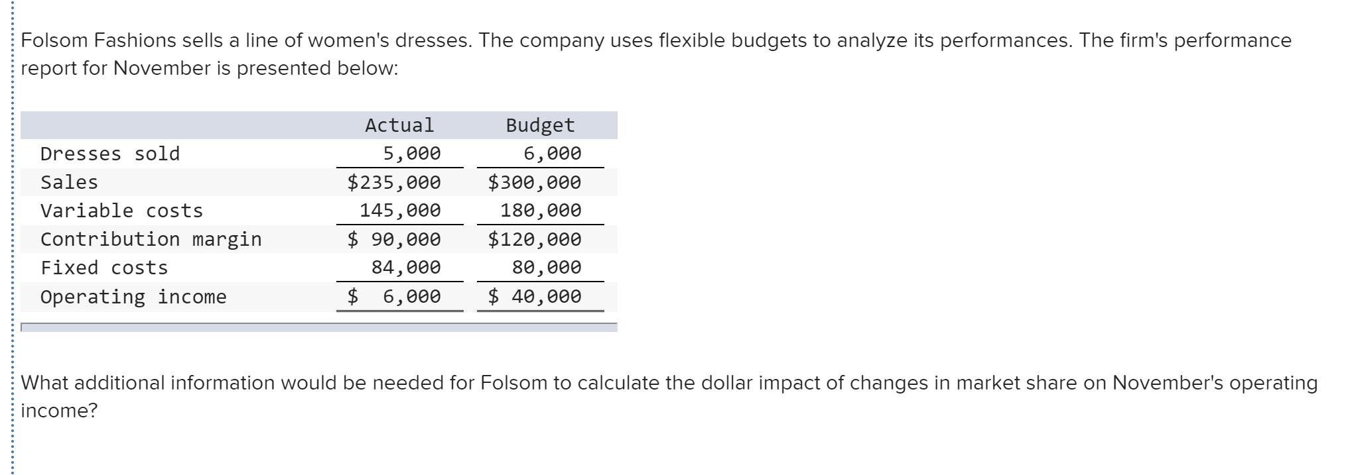Click actual contribution margin $90,000
The image size is (1346, 475).
[394, 239]
